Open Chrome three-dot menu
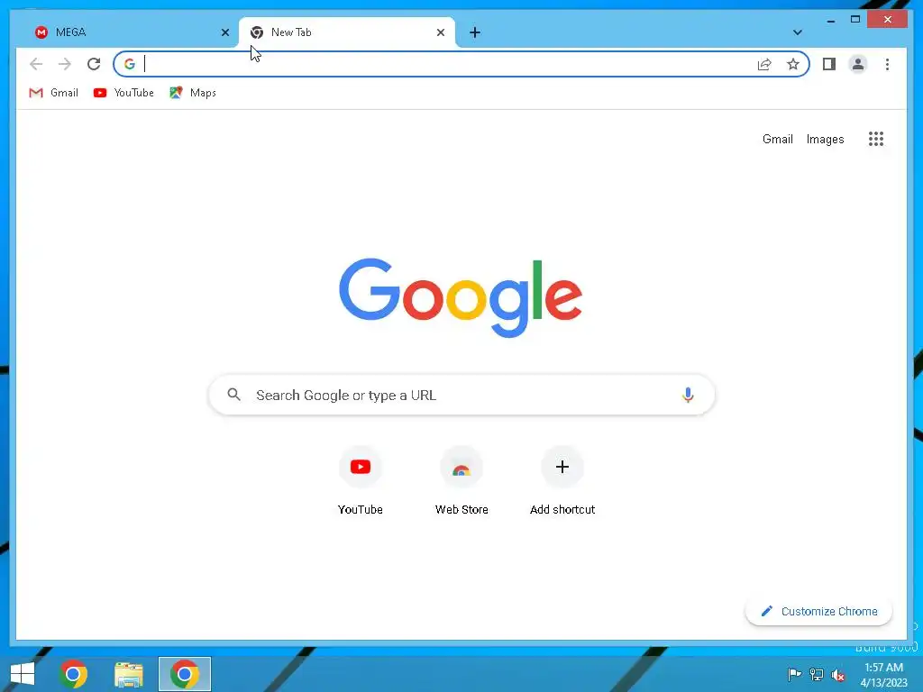 pyautogui.click(x=887, y=64)
